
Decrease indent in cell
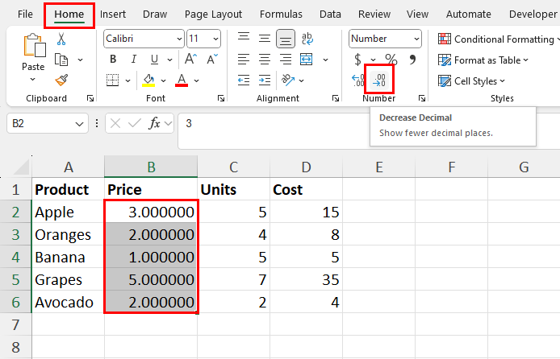pos(244,80)
